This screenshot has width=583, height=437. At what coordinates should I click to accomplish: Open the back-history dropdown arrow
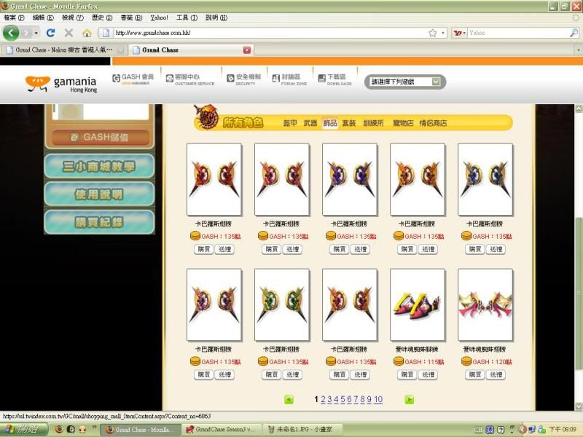[36, 33]
